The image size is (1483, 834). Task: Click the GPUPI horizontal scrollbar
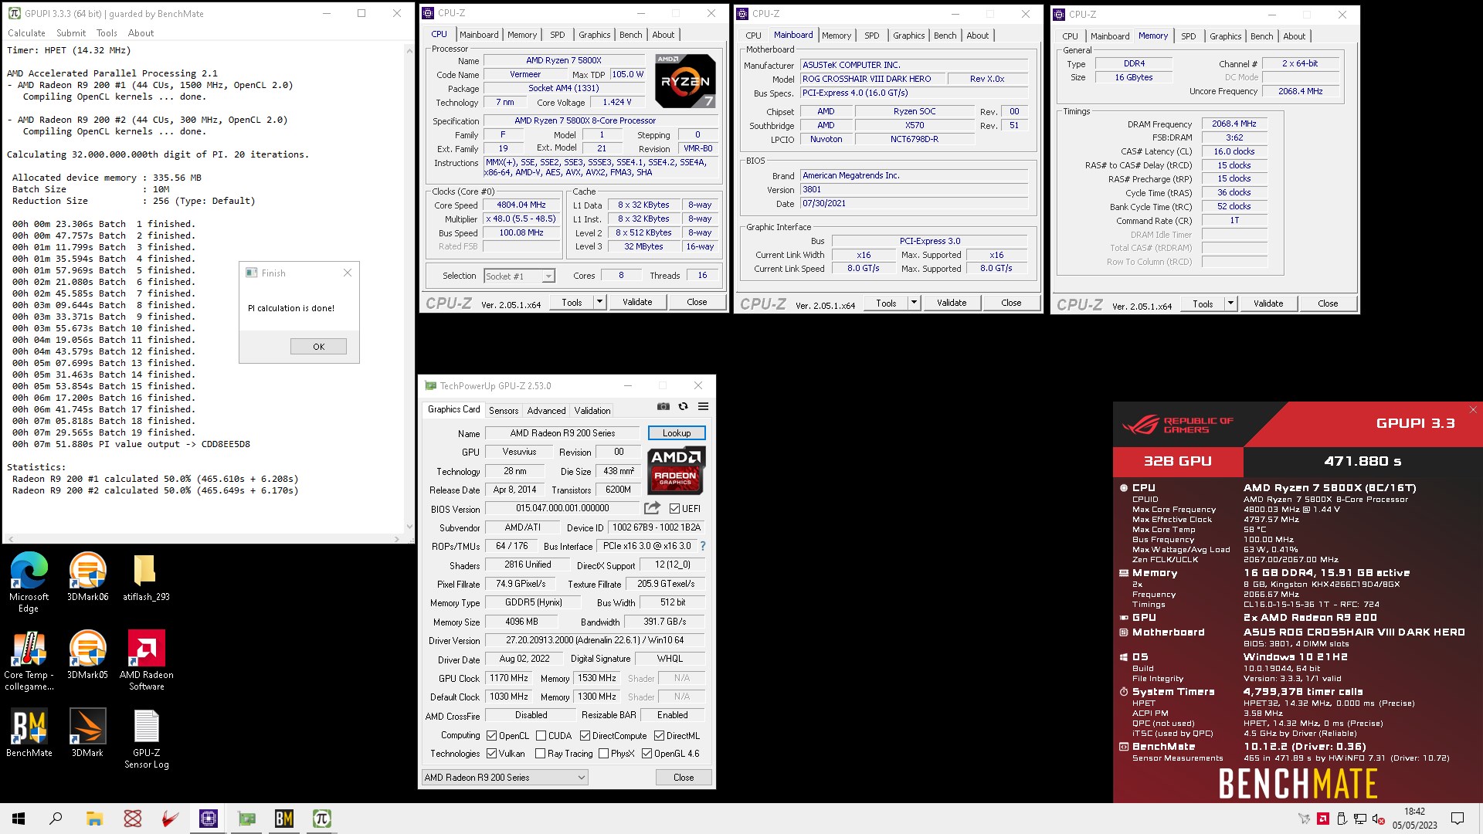[x=202, y=538]
